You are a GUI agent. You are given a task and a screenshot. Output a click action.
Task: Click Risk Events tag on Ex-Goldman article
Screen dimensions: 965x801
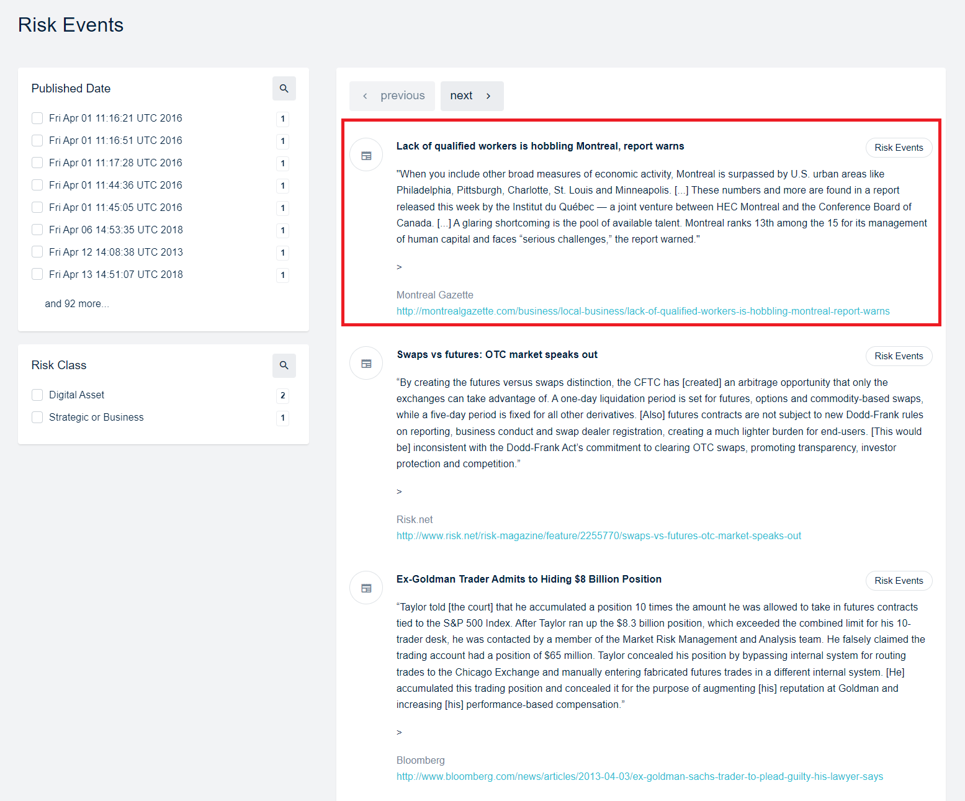(898, 581)
